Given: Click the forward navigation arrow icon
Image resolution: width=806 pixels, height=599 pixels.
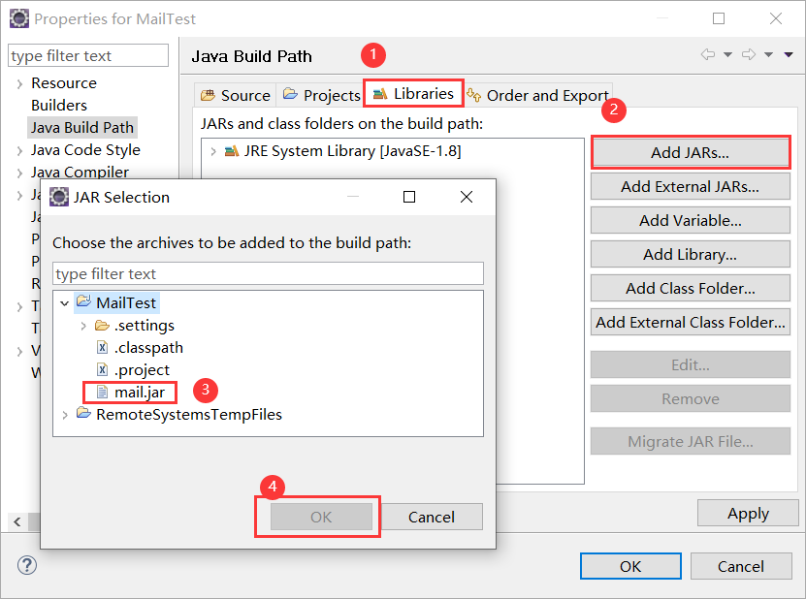Looking at the screenshot, I should (x=749, y=54).
